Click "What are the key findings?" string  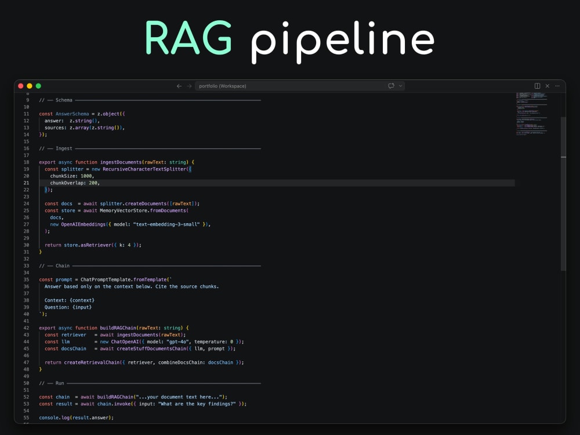coord(197,404)
